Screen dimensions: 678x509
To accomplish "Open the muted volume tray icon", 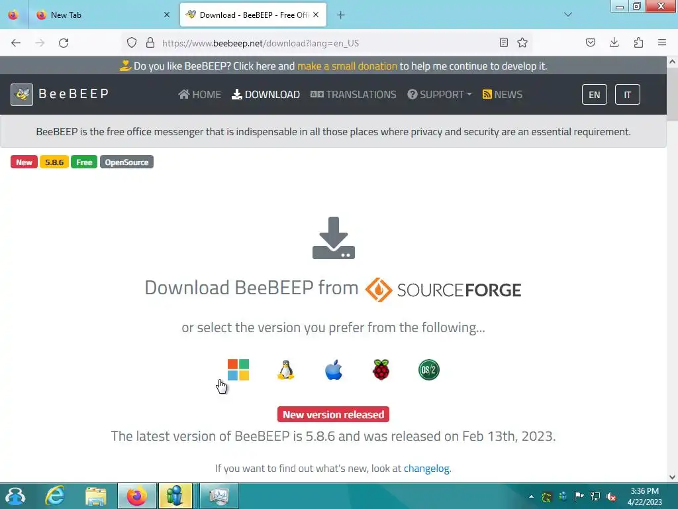I will coord(611,496).
